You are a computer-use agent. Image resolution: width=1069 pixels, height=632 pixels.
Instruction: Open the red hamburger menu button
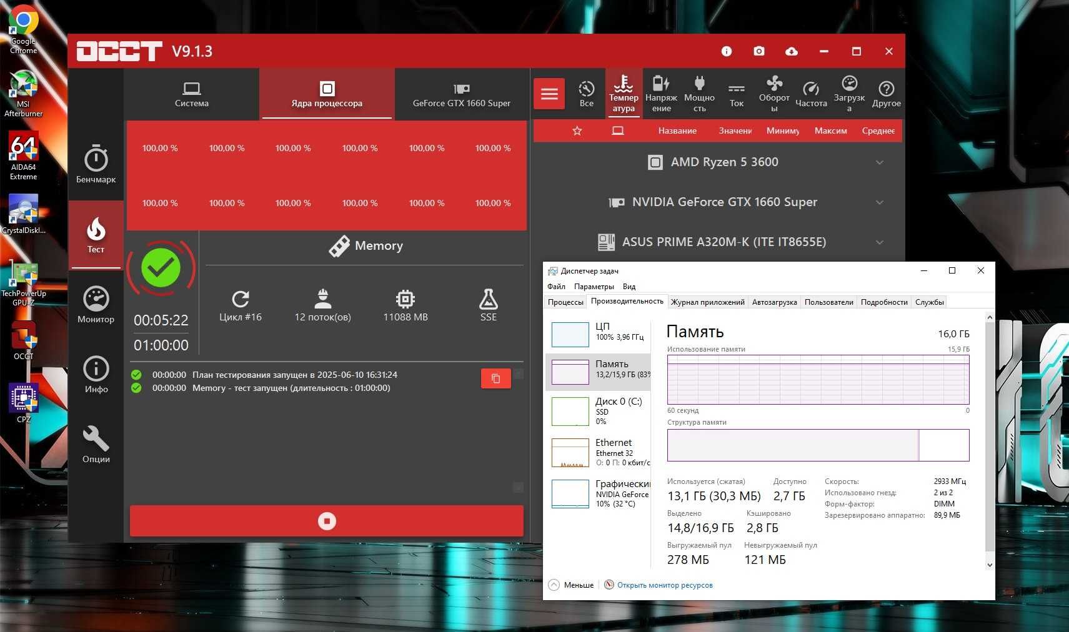tap(549, 94)
